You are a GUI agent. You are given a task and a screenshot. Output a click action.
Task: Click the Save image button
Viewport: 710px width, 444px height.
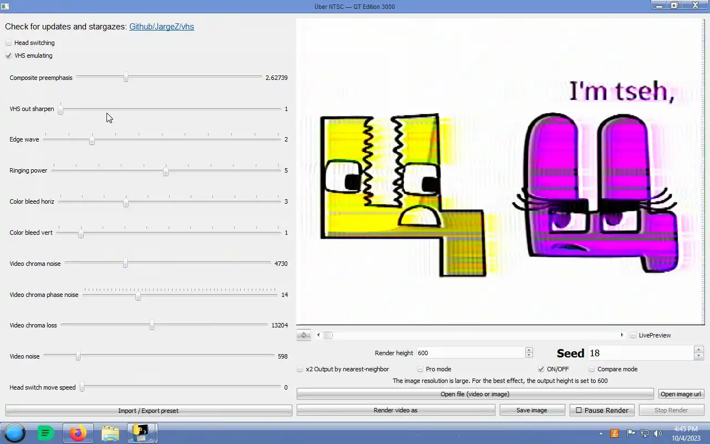(x=531, y=410)
